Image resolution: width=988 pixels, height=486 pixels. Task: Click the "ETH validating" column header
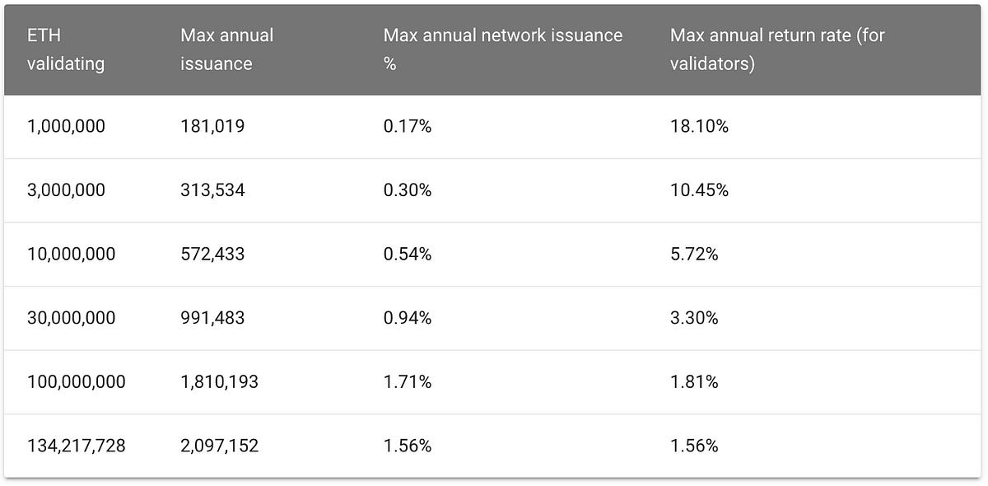coord(66,49)
